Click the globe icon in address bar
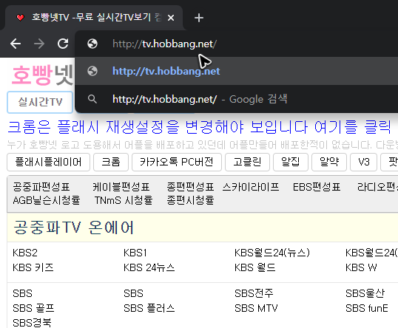 click(92, 44)
